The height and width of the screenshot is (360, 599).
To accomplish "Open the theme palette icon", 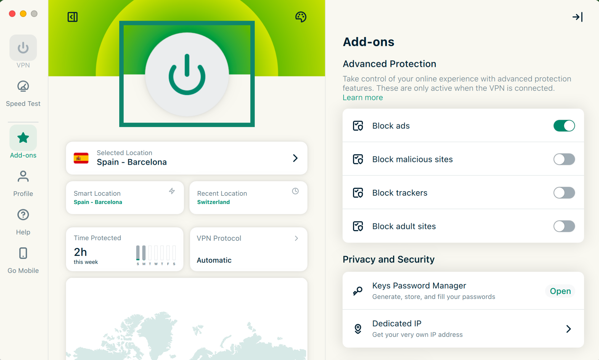I will click(x=301, y=17).
